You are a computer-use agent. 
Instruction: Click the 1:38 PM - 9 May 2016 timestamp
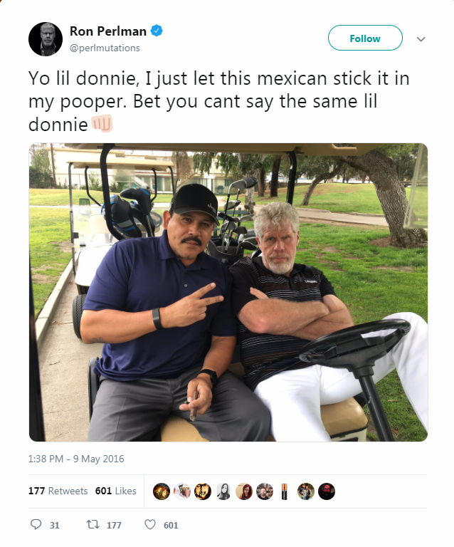76,459
